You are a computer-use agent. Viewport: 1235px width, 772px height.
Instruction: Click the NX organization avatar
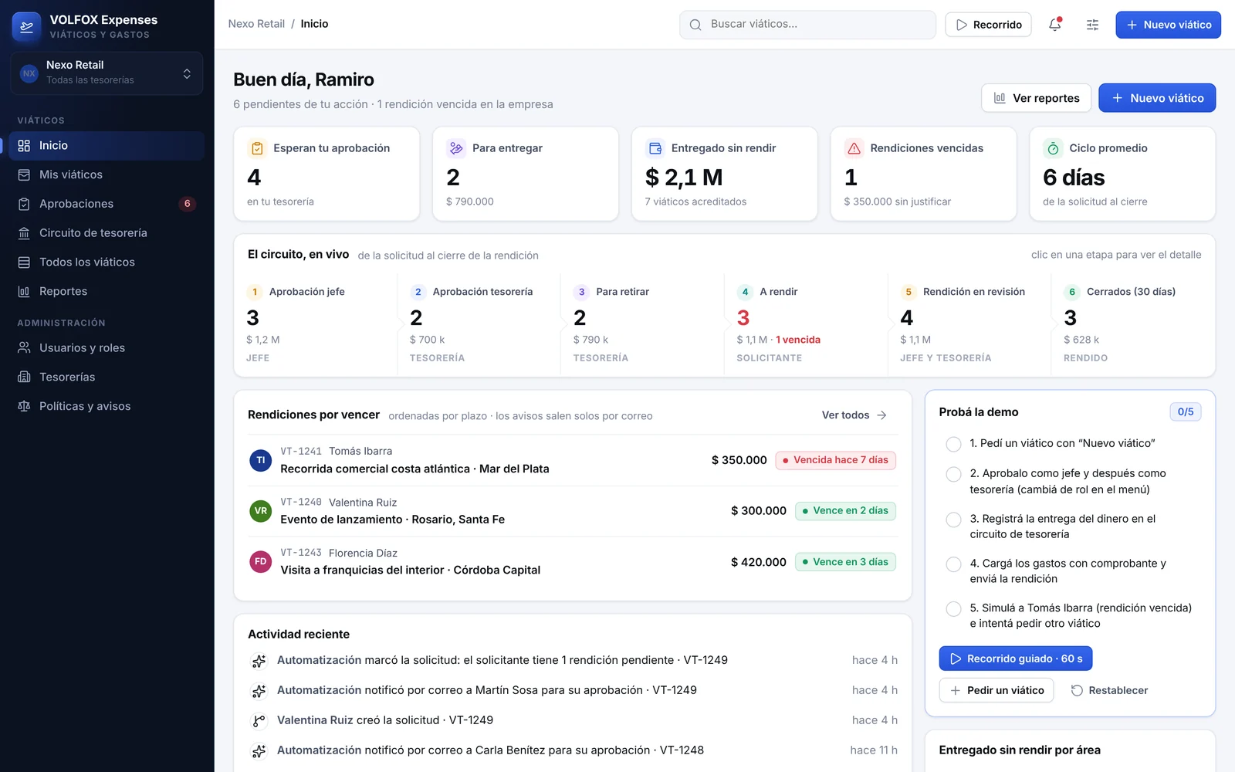(x=29, y=73)
